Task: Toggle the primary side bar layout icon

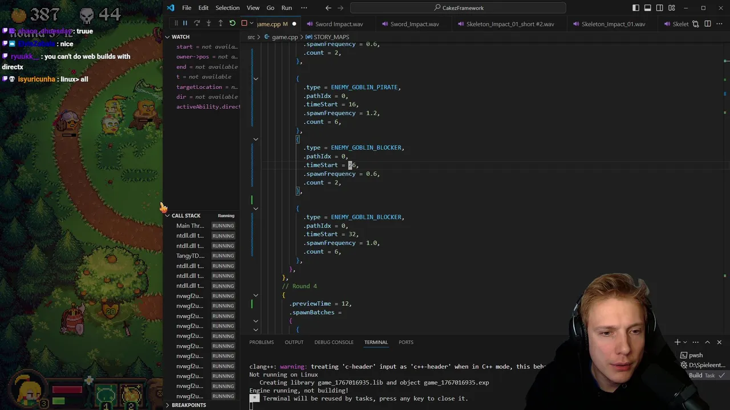Action: (x=636, y=7)
